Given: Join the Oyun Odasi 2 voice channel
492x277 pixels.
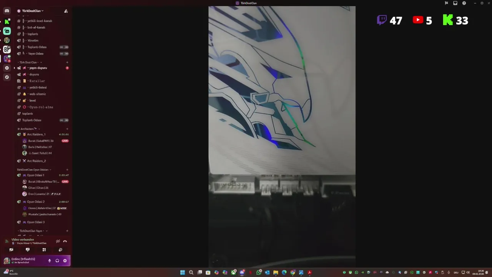Looking at the screenshot, I should click(42, 202).
